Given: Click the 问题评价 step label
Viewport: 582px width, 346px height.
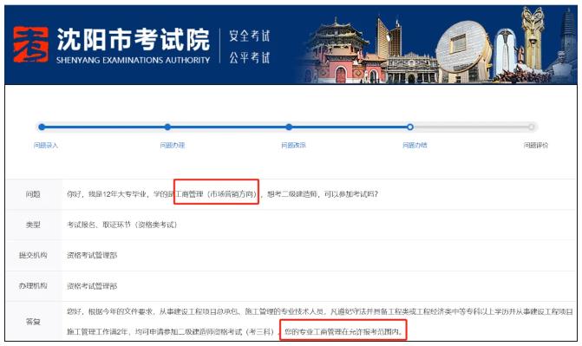Looking at the screenshot, I should click(536, 145).
